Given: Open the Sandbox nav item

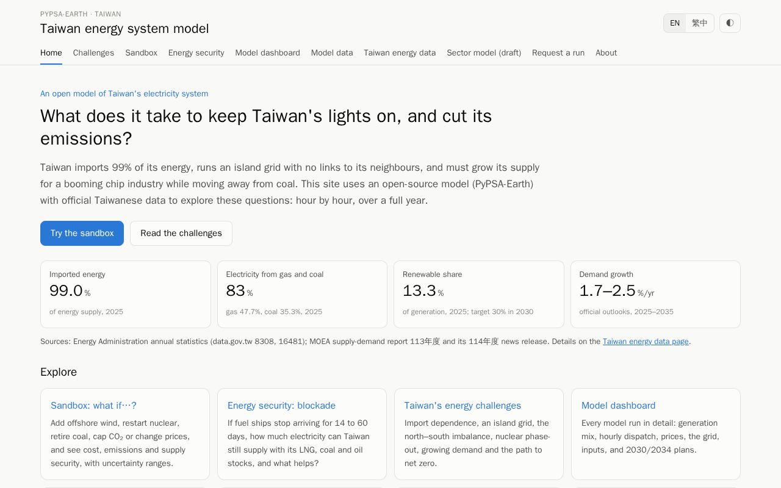Looking at the screenshot, I should coord(142,53).
